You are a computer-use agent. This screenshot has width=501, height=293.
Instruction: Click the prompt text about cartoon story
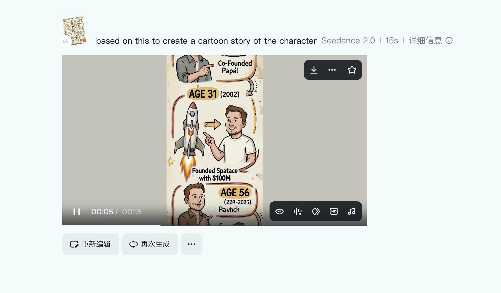pyautogui.click(x=206, y=41)
